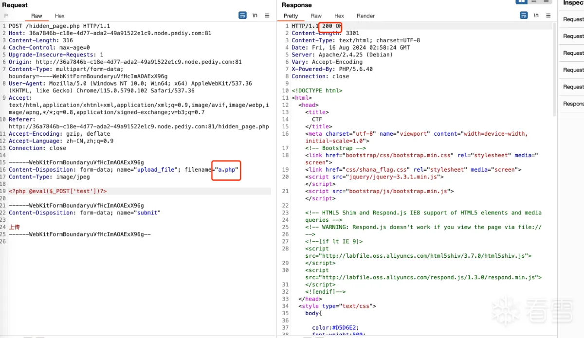Click 'Vary: Accept-Encoding' response header
The height and width of the screenshot is (338, 584).
(327, 62)
